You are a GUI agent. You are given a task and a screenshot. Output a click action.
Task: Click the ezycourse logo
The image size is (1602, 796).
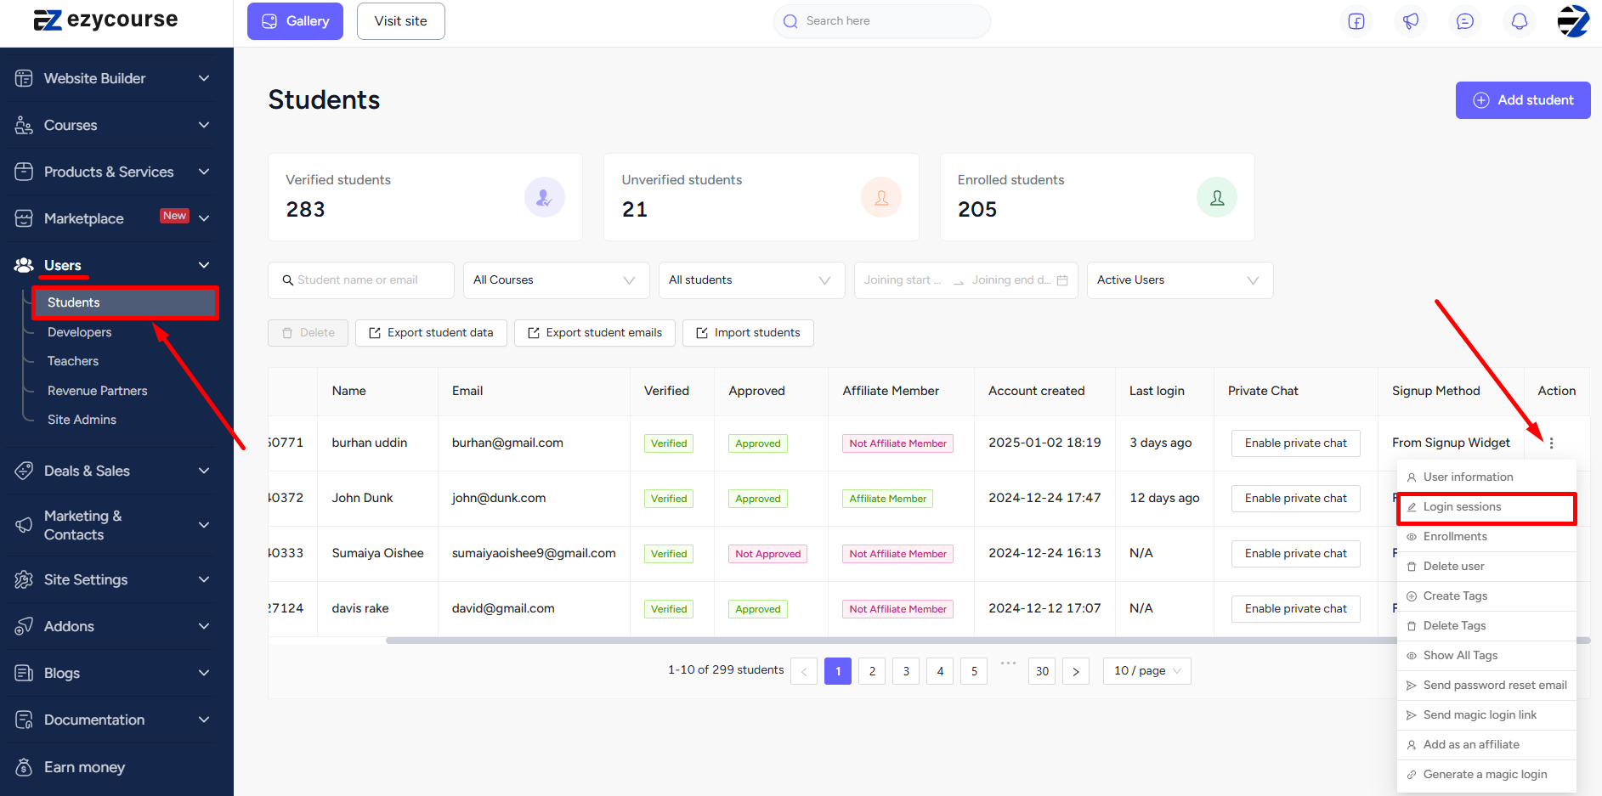pyautogui.click(x=105, y=20)
